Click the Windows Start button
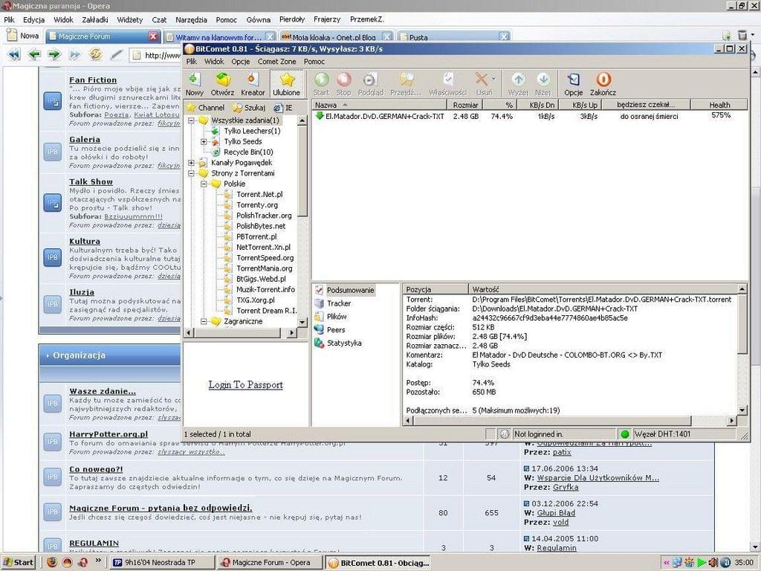 pyautogui.click(x=19, y=563)
